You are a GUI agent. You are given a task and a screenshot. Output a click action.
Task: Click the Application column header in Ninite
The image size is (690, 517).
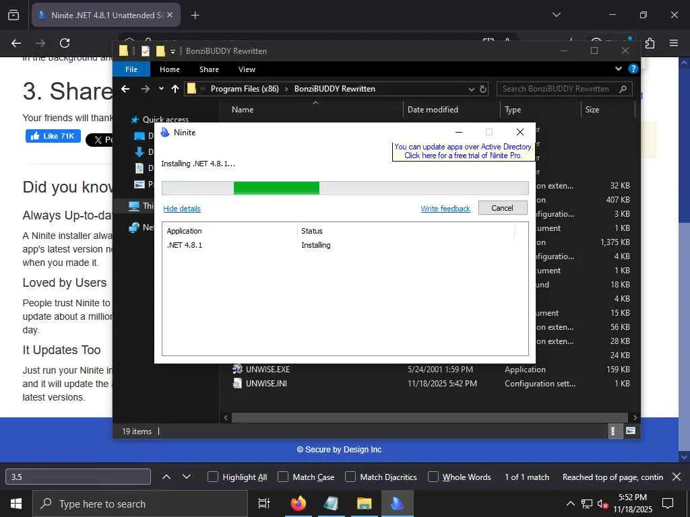point(229,231)
